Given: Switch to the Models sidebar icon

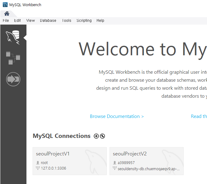Looking at the screenshot, I should [x=13, y=58].
